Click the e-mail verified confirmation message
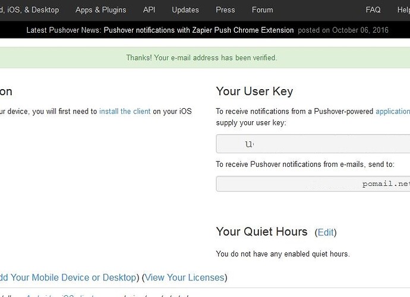Screen dimensions: 410x297 pyautogui.click(x=201, y=58)
